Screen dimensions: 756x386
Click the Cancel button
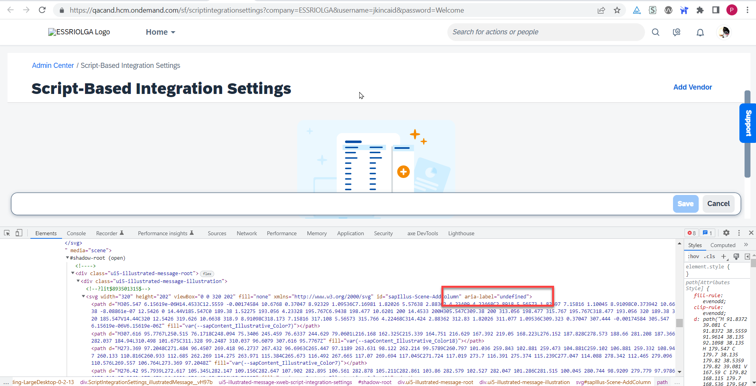[718, 204]
